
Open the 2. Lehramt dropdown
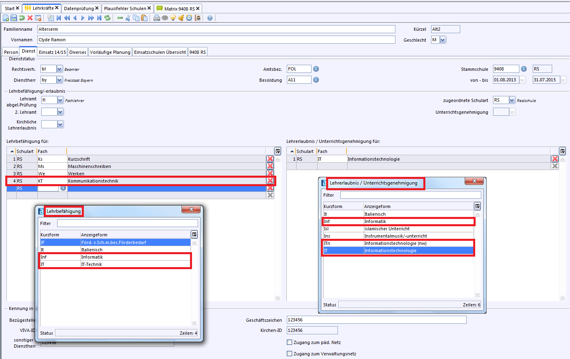(60, 112)
